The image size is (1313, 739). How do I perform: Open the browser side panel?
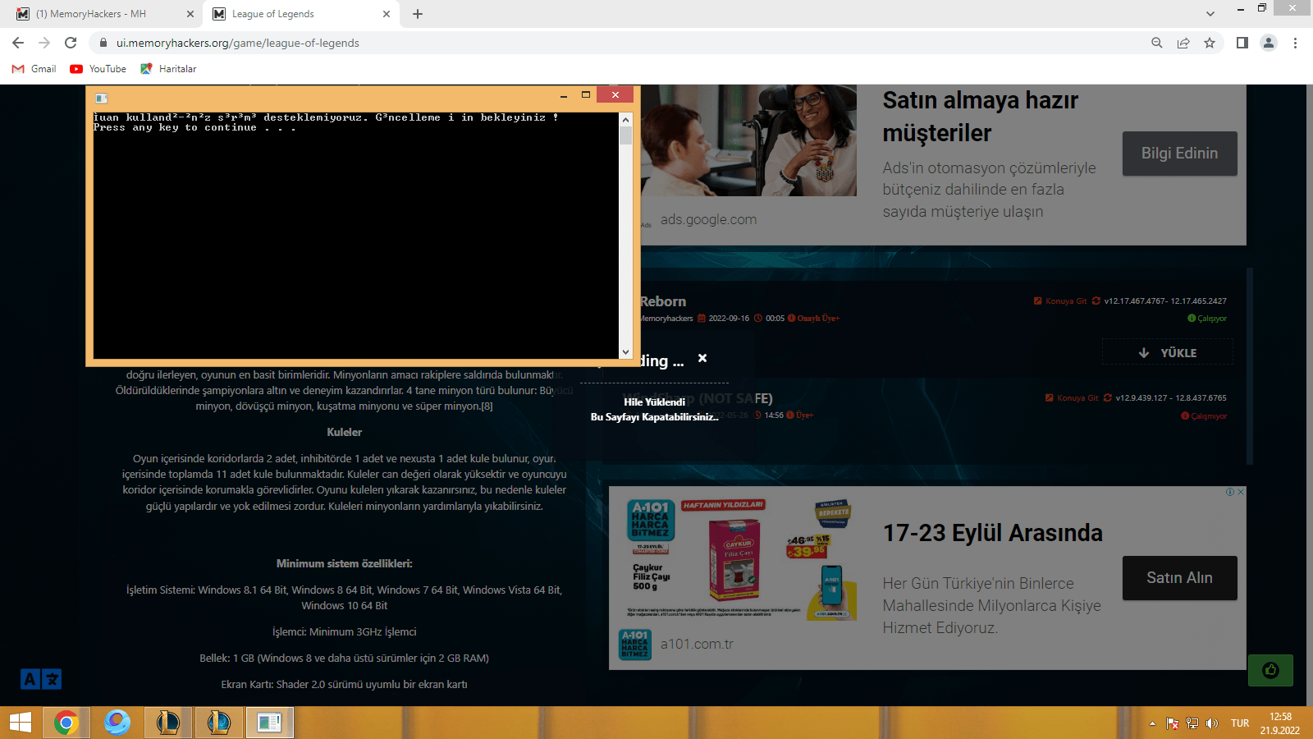point(1242,43)
